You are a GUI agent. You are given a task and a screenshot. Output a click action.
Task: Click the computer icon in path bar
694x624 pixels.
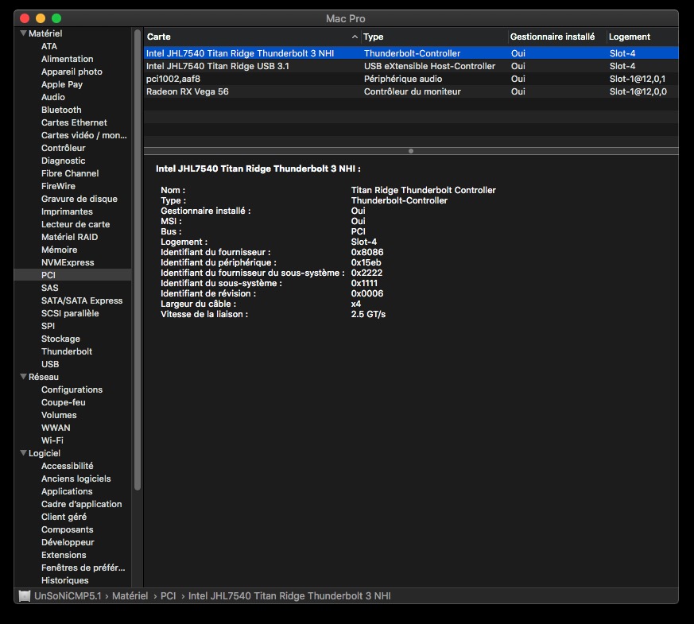pos(25,595)
